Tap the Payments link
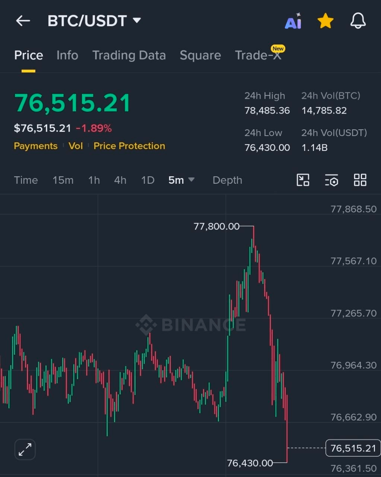Viewport: 381px width, 477px height. [x=36, y=146]
